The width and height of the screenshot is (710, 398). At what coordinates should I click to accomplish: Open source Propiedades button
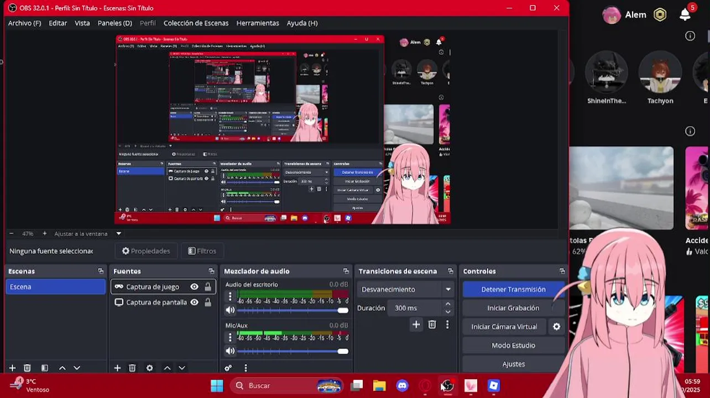(x=146, y=251)
